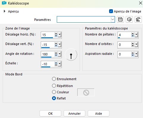Increase Nombre d'orbites with up arrow
The width and height of the screenshot is (143, 118).
point(133,44)
